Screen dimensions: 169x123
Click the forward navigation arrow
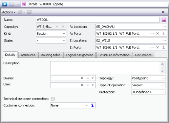[12, 4]
